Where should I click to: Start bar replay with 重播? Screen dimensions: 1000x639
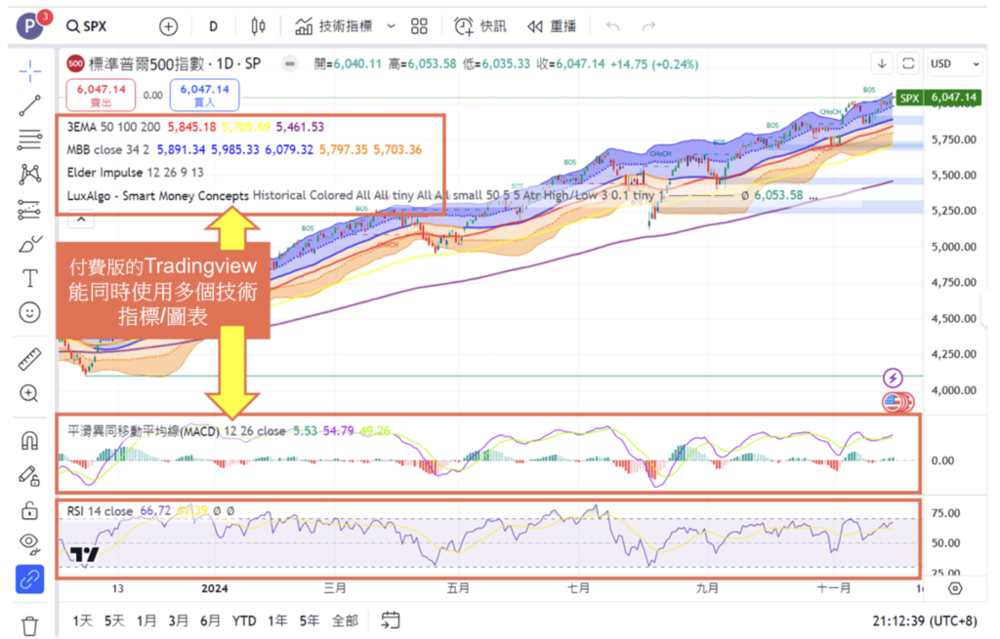pos(552,26)
